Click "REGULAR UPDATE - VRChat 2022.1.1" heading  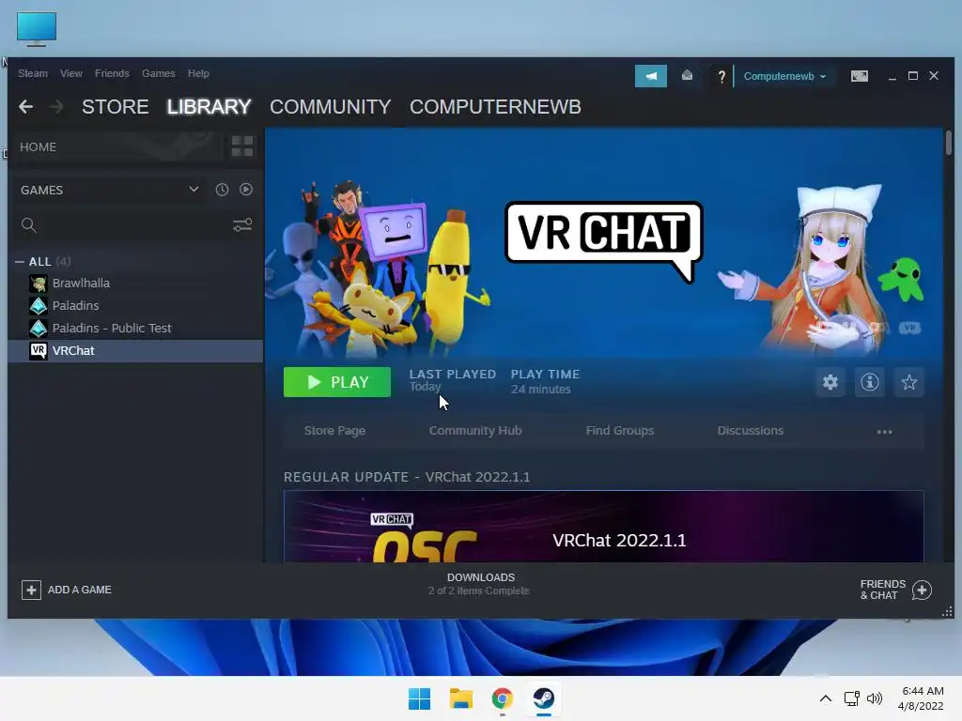point(407,477)
